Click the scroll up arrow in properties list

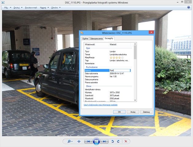[x=135, y=44]
